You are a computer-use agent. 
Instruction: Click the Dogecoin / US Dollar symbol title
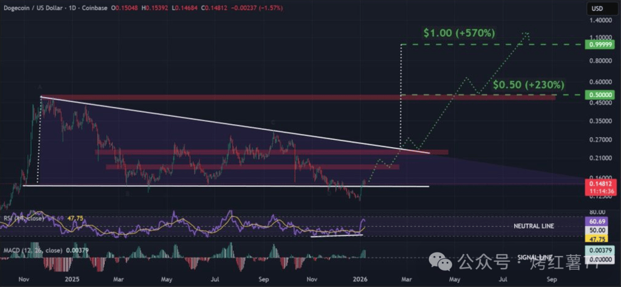click(36, 7)
